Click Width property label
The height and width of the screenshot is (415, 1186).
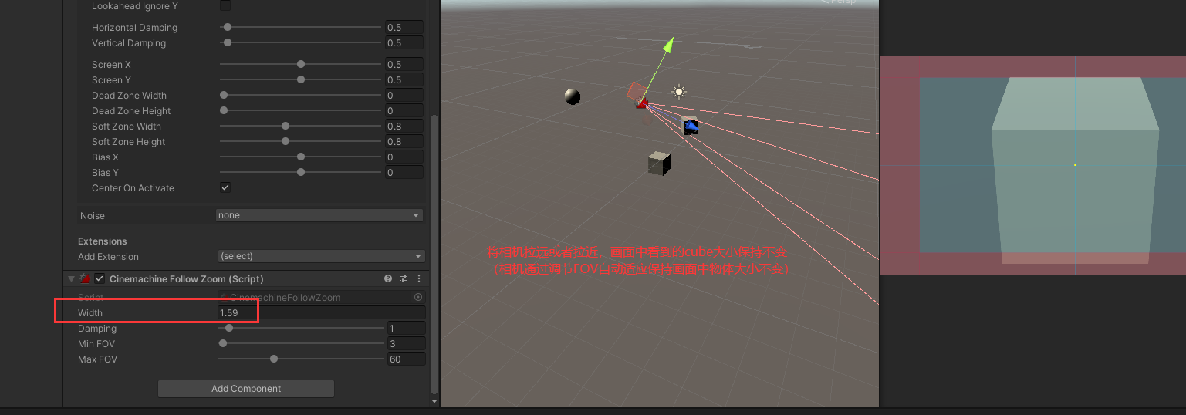point(90,312)
